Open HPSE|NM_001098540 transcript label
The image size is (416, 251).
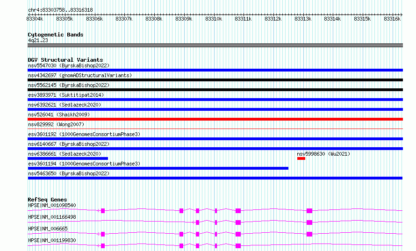pos(52,205)
